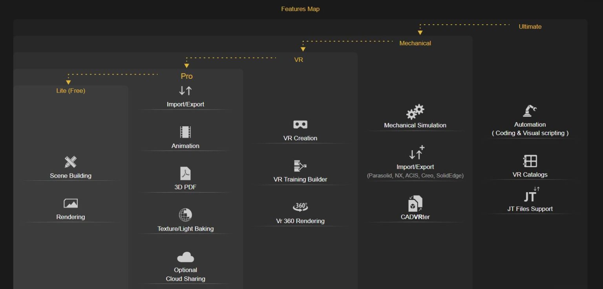Click the Texture/Light Baking globe icon
The image size is (603, 289).
pyautogui.click(x=185, y=215)
